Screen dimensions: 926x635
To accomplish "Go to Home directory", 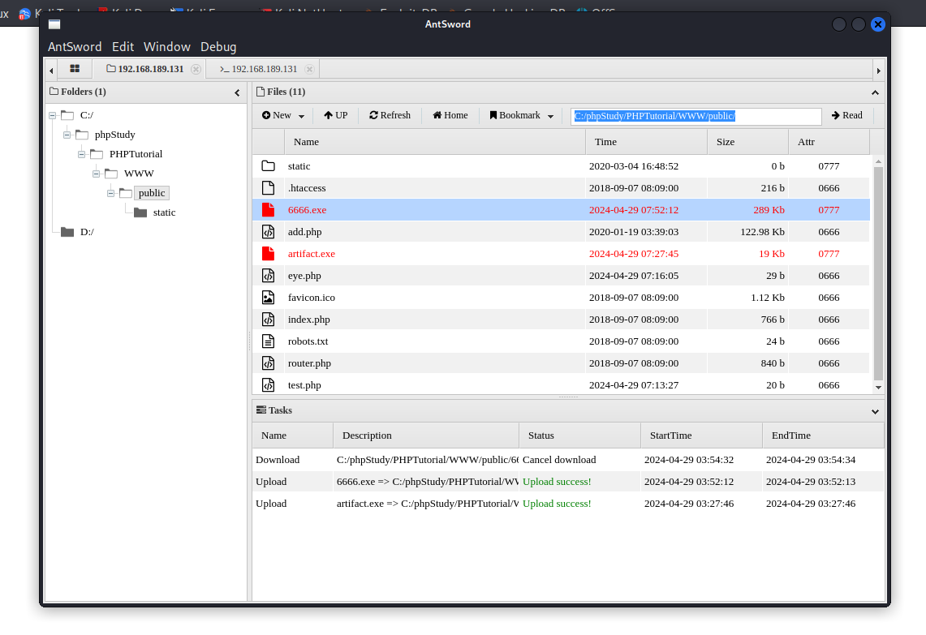I will (x=450, y=116).
